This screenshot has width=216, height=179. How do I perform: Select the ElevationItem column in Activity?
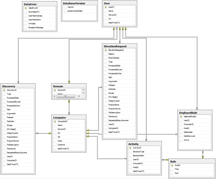click(144, 156)
